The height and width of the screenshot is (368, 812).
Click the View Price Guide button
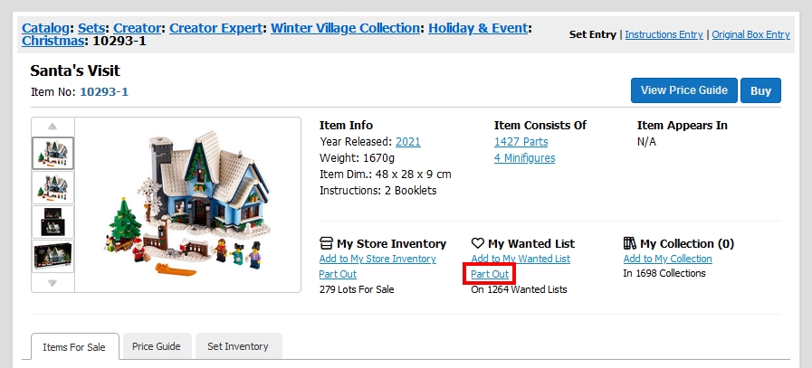pos(683,90)
